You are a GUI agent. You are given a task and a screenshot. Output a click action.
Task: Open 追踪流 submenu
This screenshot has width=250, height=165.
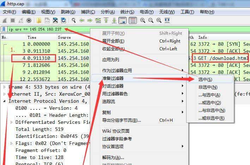click(139, 101)
